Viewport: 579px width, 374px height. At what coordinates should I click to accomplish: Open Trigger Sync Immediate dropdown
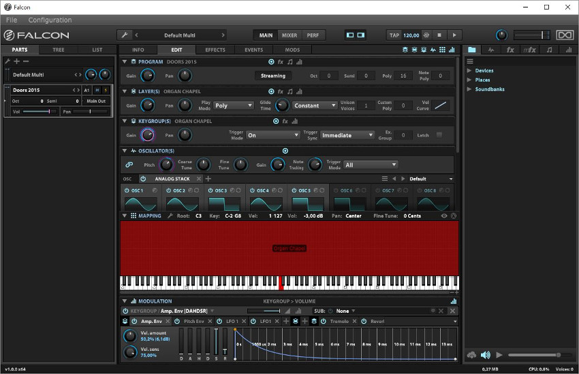(x=347, y=135)
